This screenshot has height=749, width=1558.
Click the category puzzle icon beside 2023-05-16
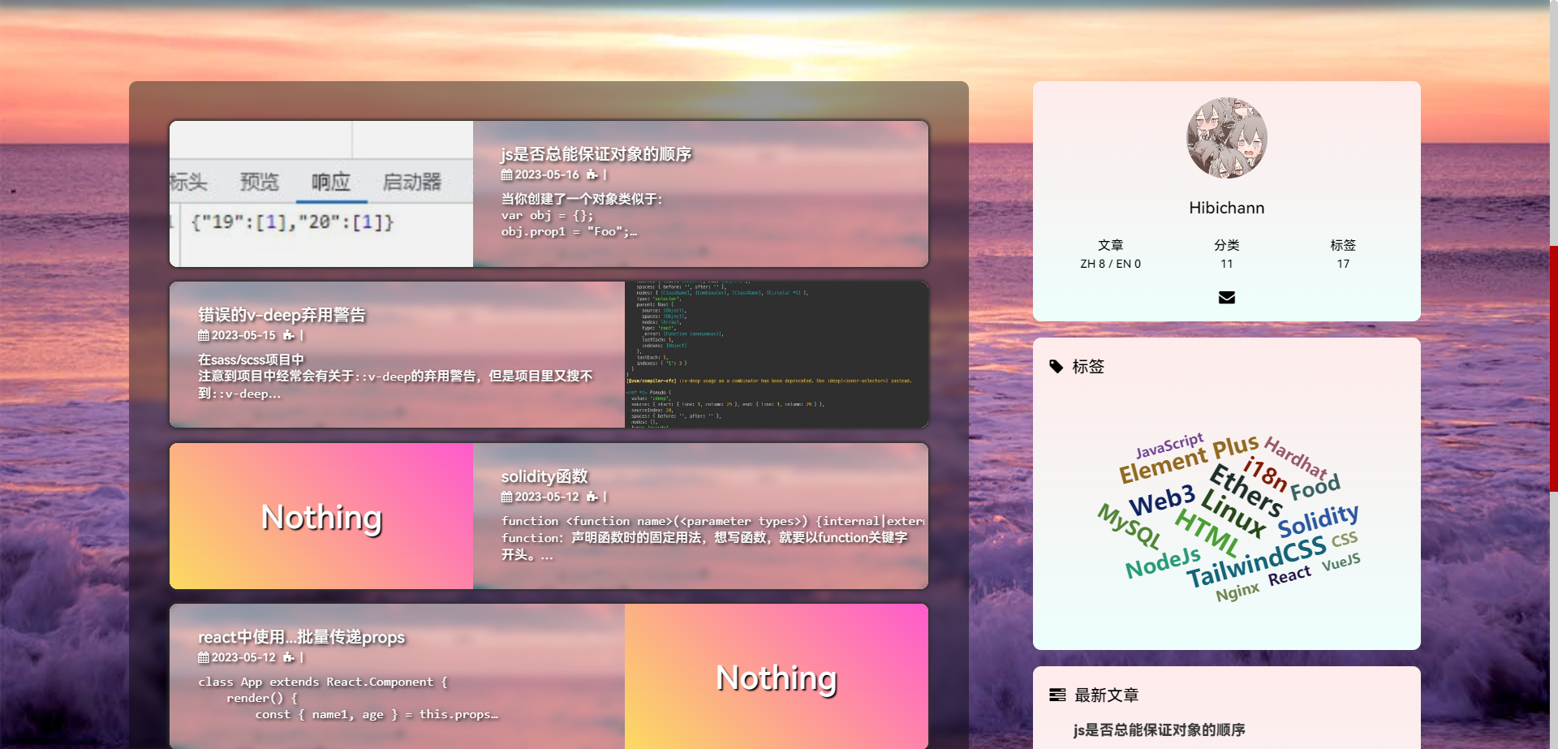[x=592, y=174]
